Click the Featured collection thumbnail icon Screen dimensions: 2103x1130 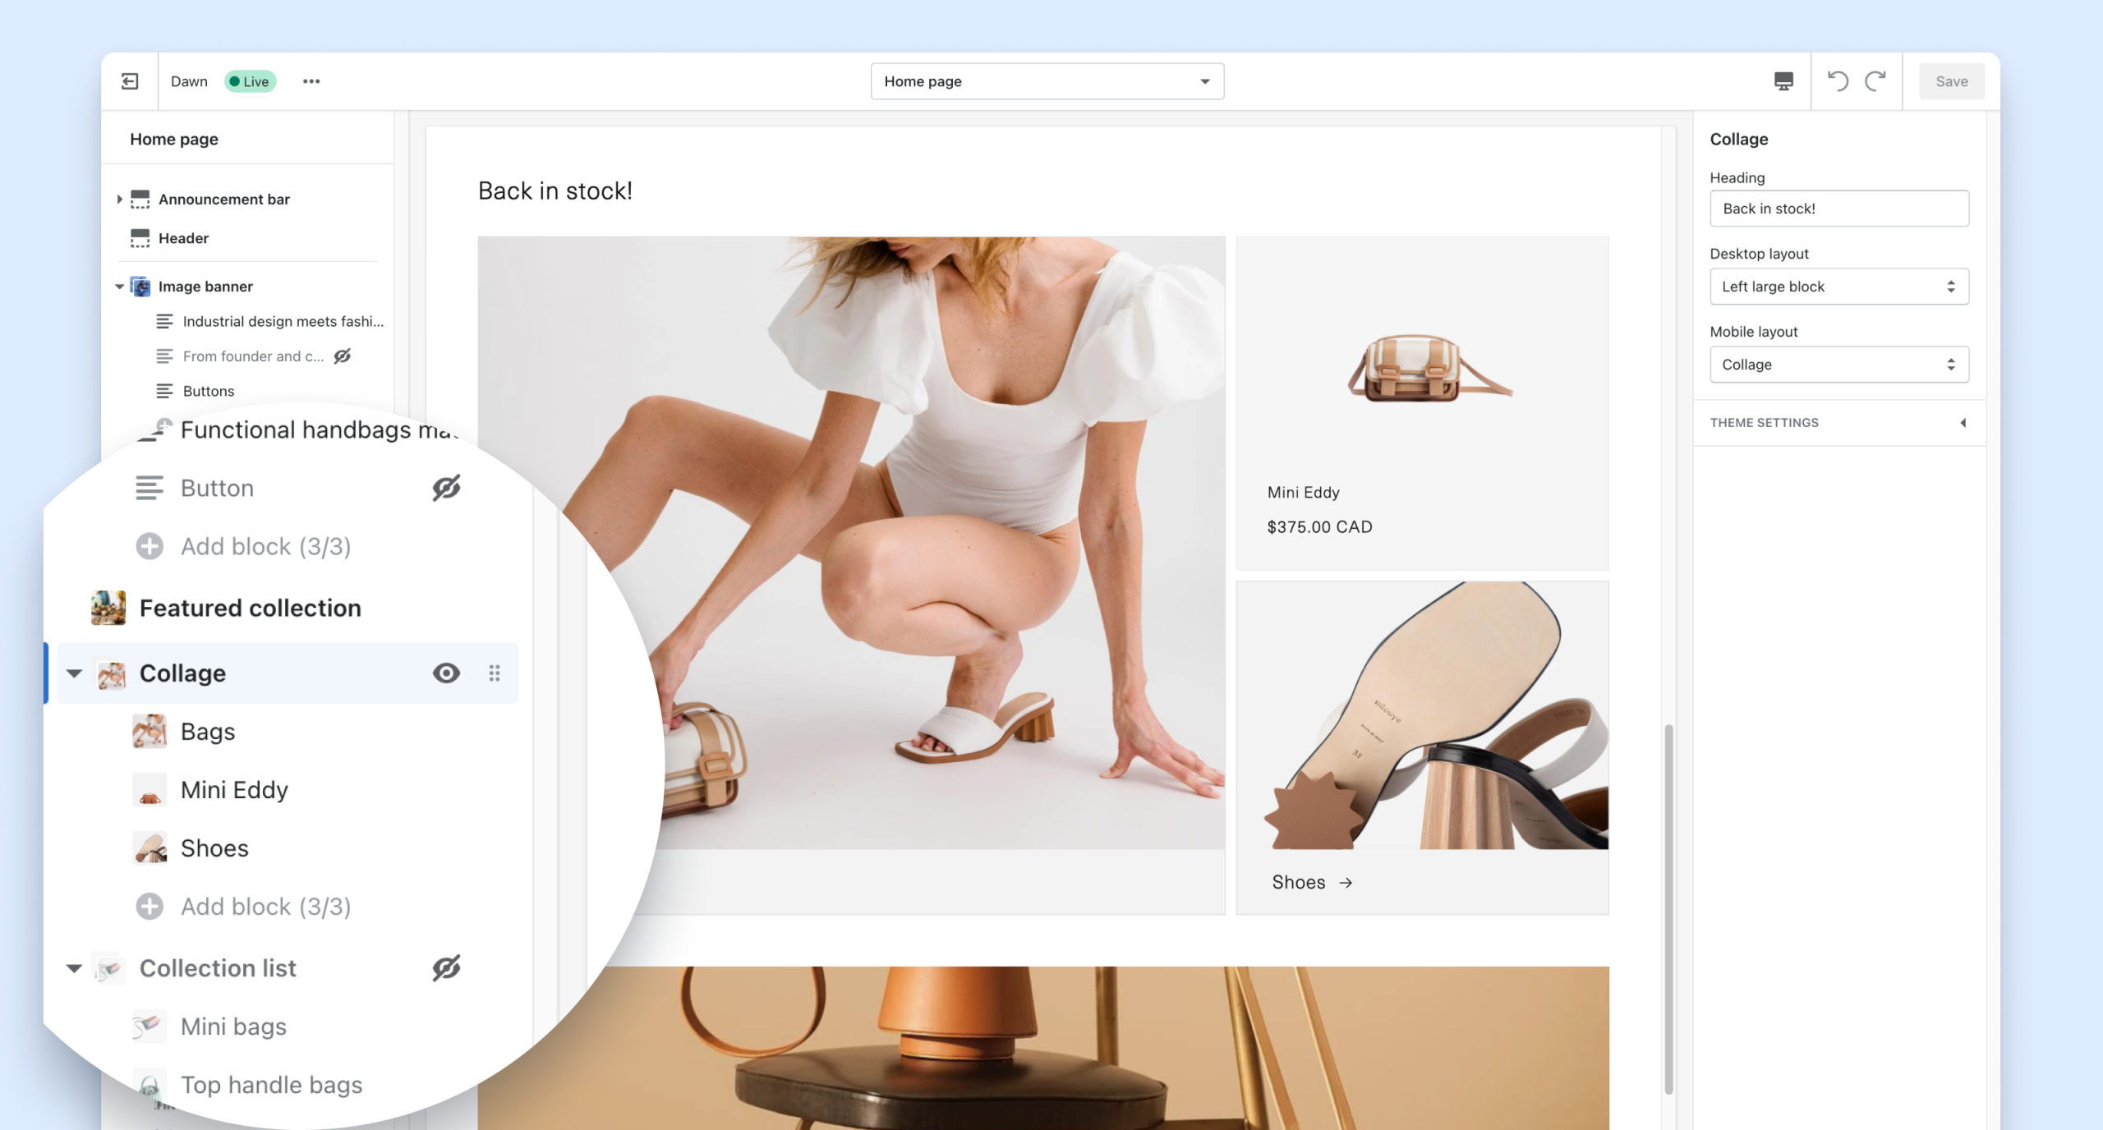108,607
